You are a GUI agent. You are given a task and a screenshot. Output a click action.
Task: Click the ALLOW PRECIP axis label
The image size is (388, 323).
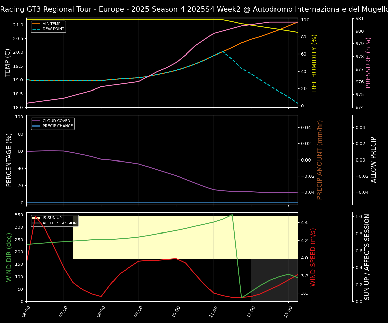374,160
